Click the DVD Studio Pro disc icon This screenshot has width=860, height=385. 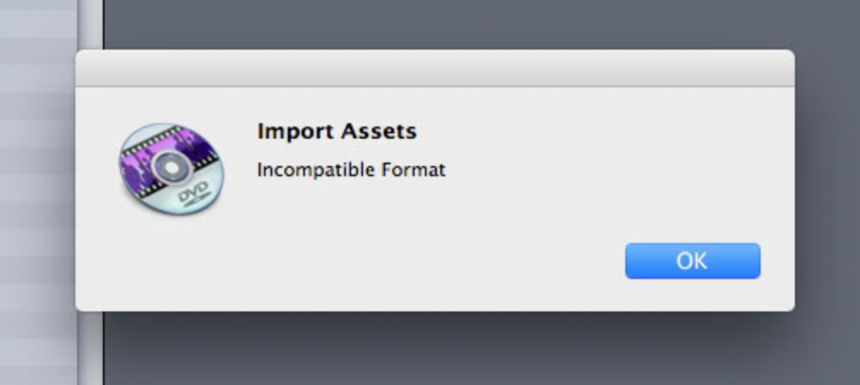pyautogui.click(x=170, y=169)
